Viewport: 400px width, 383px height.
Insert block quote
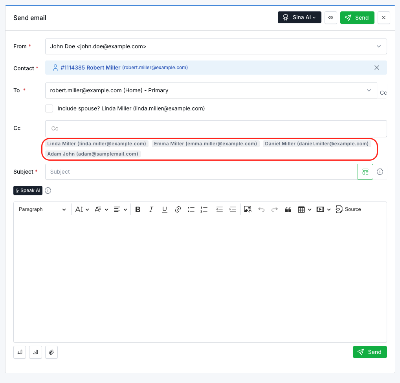(288, 209)
